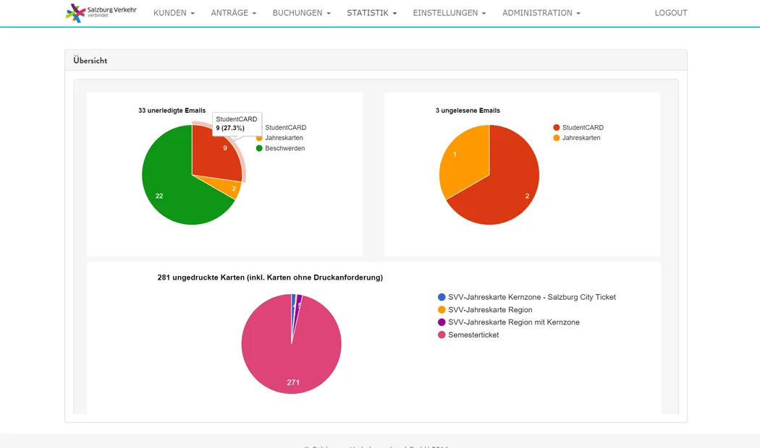Click the LOGOUT link

pos(670,13)
